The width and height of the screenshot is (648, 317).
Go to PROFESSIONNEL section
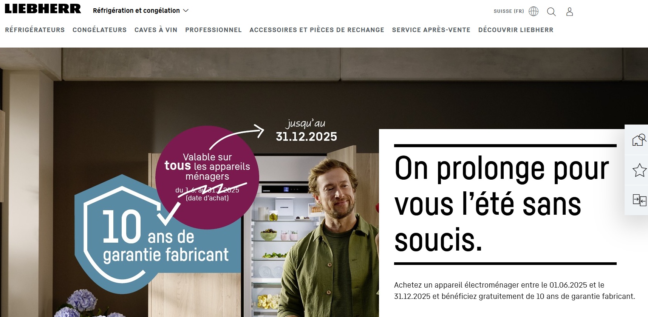(213, 30)
